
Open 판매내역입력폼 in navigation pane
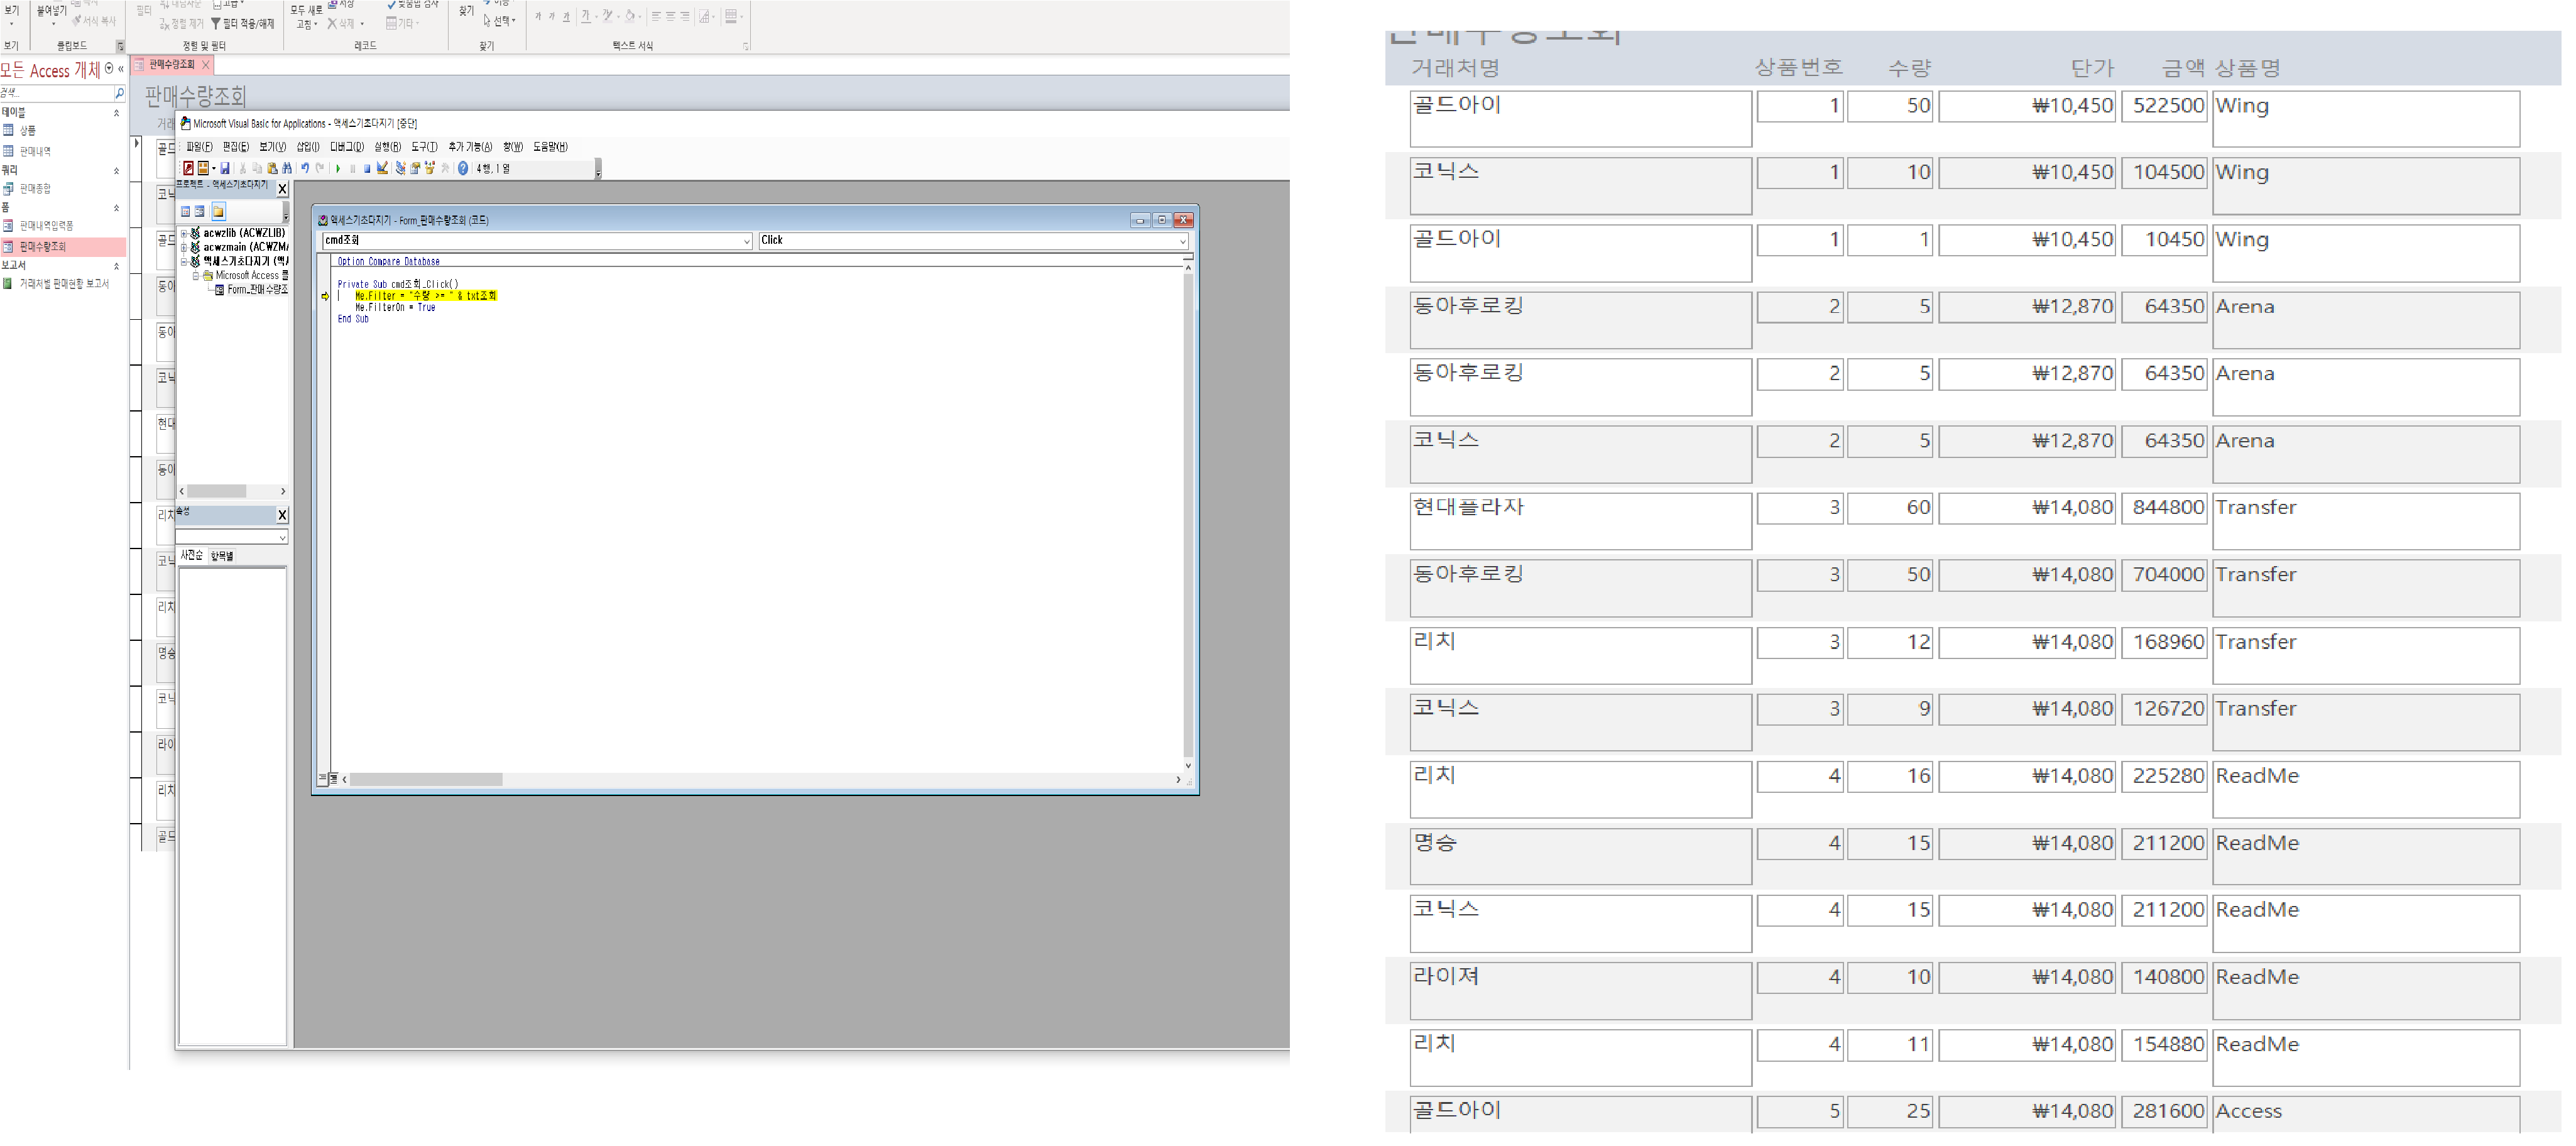[x=46, y=226]
